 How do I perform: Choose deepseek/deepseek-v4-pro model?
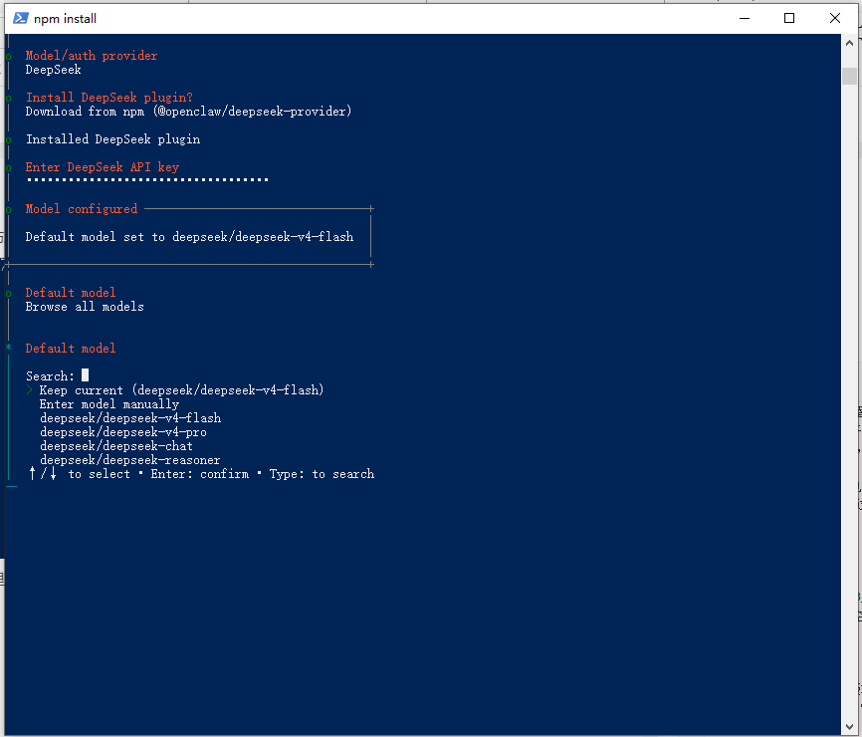pos(123,432)
